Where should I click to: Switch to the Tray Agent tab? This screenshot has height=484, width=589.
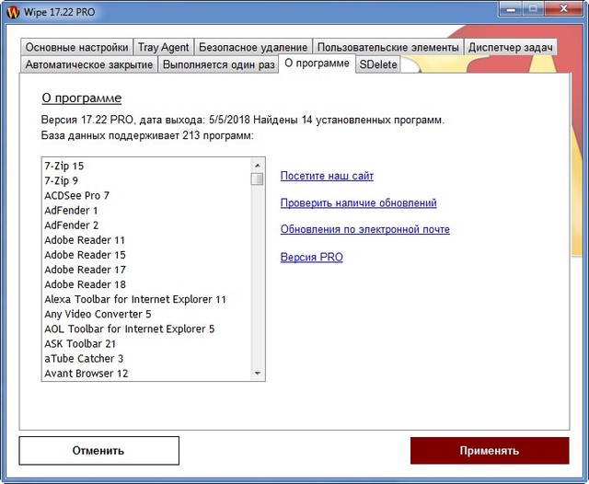(x=164, y=47)
